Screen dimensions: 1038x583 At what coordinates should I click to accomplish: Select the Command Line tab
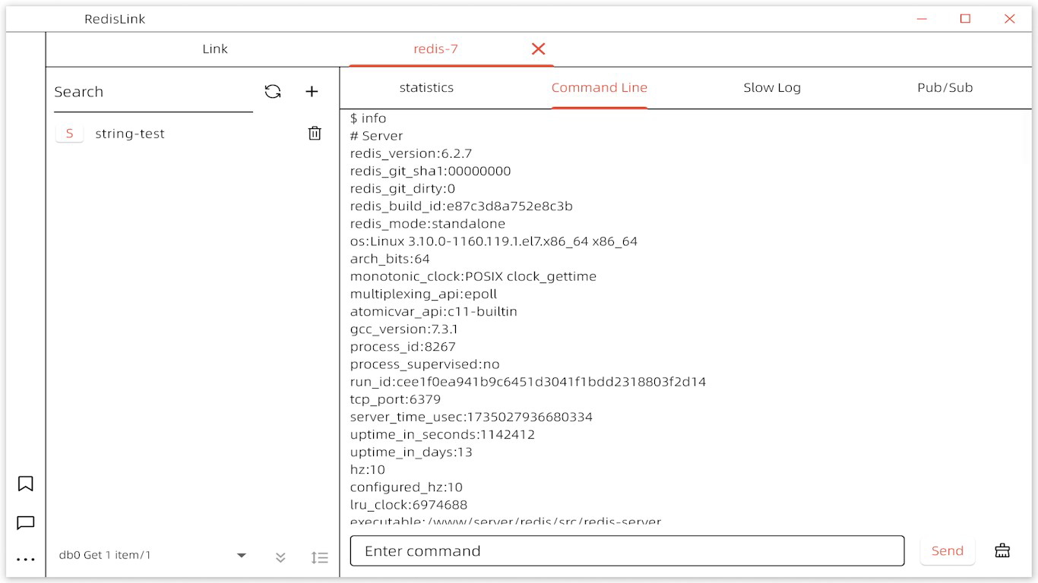click(x=600, y=88)
